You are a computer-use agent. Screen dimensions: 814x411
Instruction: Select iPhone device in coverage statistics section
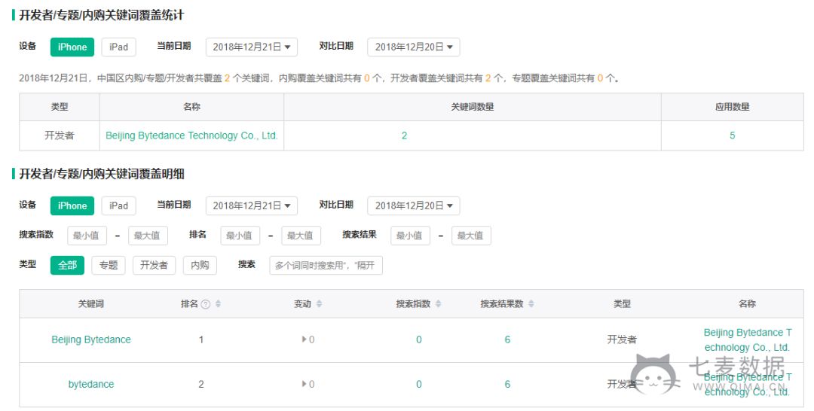pos(72,47)
